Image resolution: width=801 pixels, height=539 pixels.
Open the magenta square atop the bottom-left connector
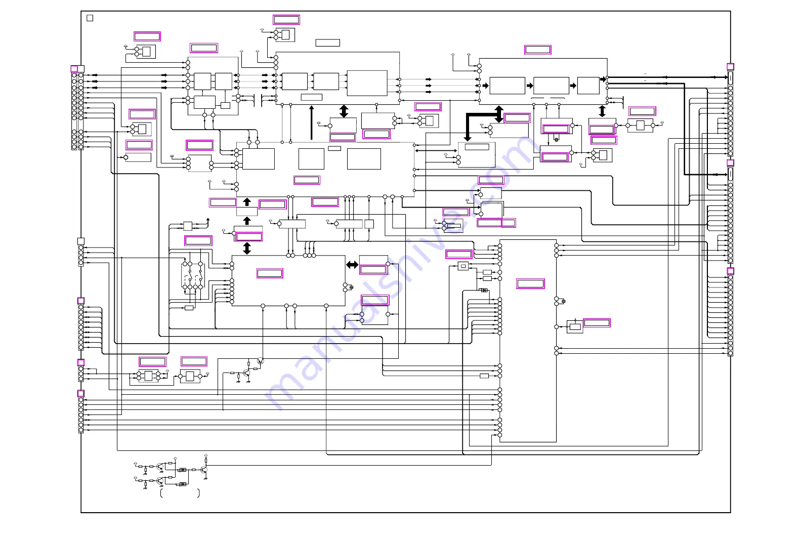pos(80,394)
